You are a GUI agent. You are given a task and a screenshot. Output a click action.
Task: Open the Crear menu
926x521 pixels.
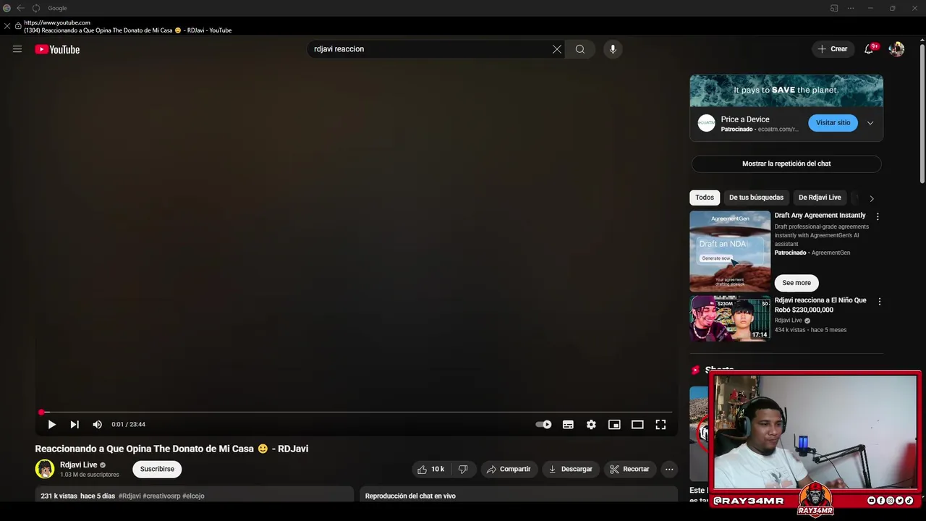[x=833, y=49]
